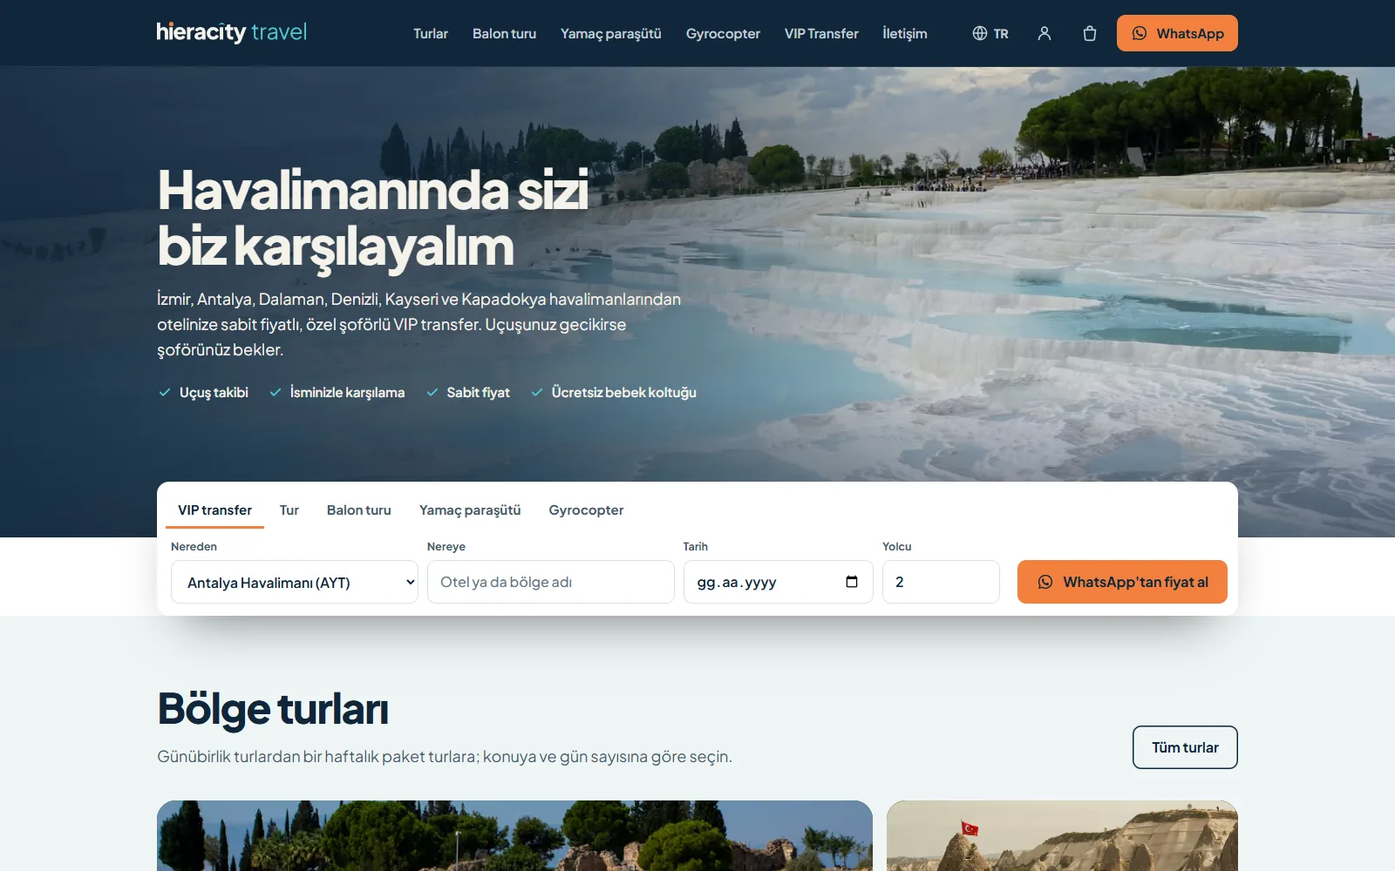Click the Uçuş takibi feature text
Image resolution: width=1395 pixels, height=871 pixels.
(214, 393)
